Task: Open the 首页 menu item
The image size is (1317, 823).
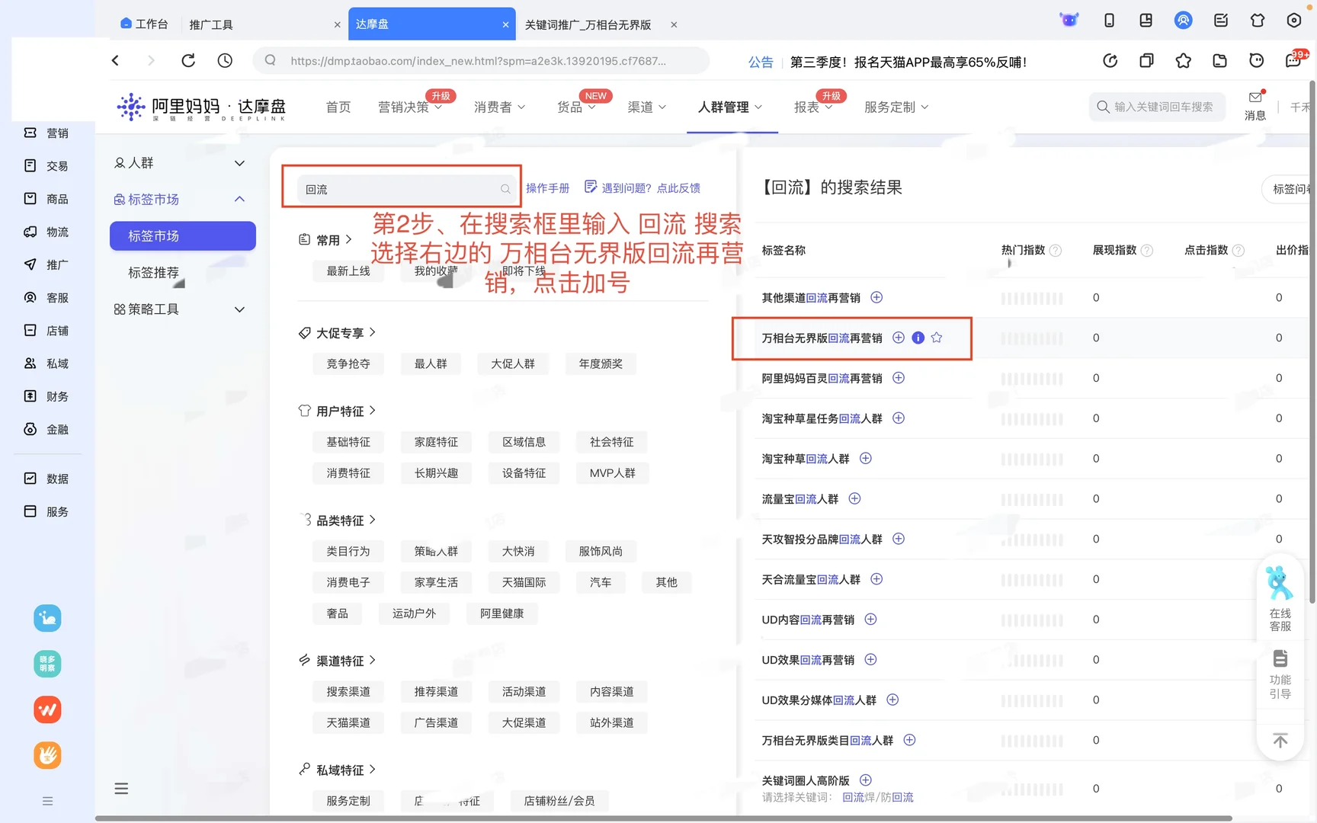Action: point(338,107)
